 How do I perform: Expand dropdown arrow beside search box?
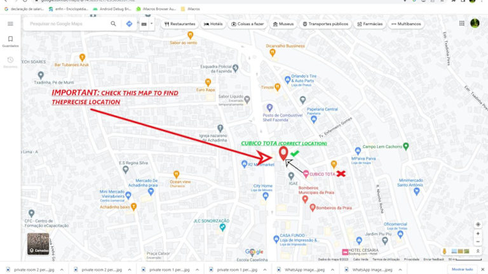click(x=152, y=23)
